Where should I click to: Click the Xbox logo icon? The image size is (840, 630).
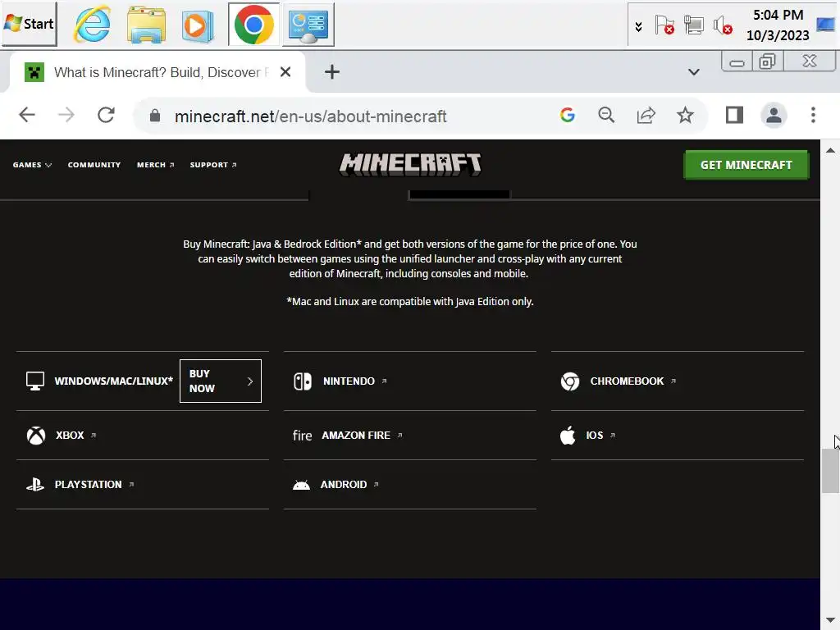pos(36,436)
